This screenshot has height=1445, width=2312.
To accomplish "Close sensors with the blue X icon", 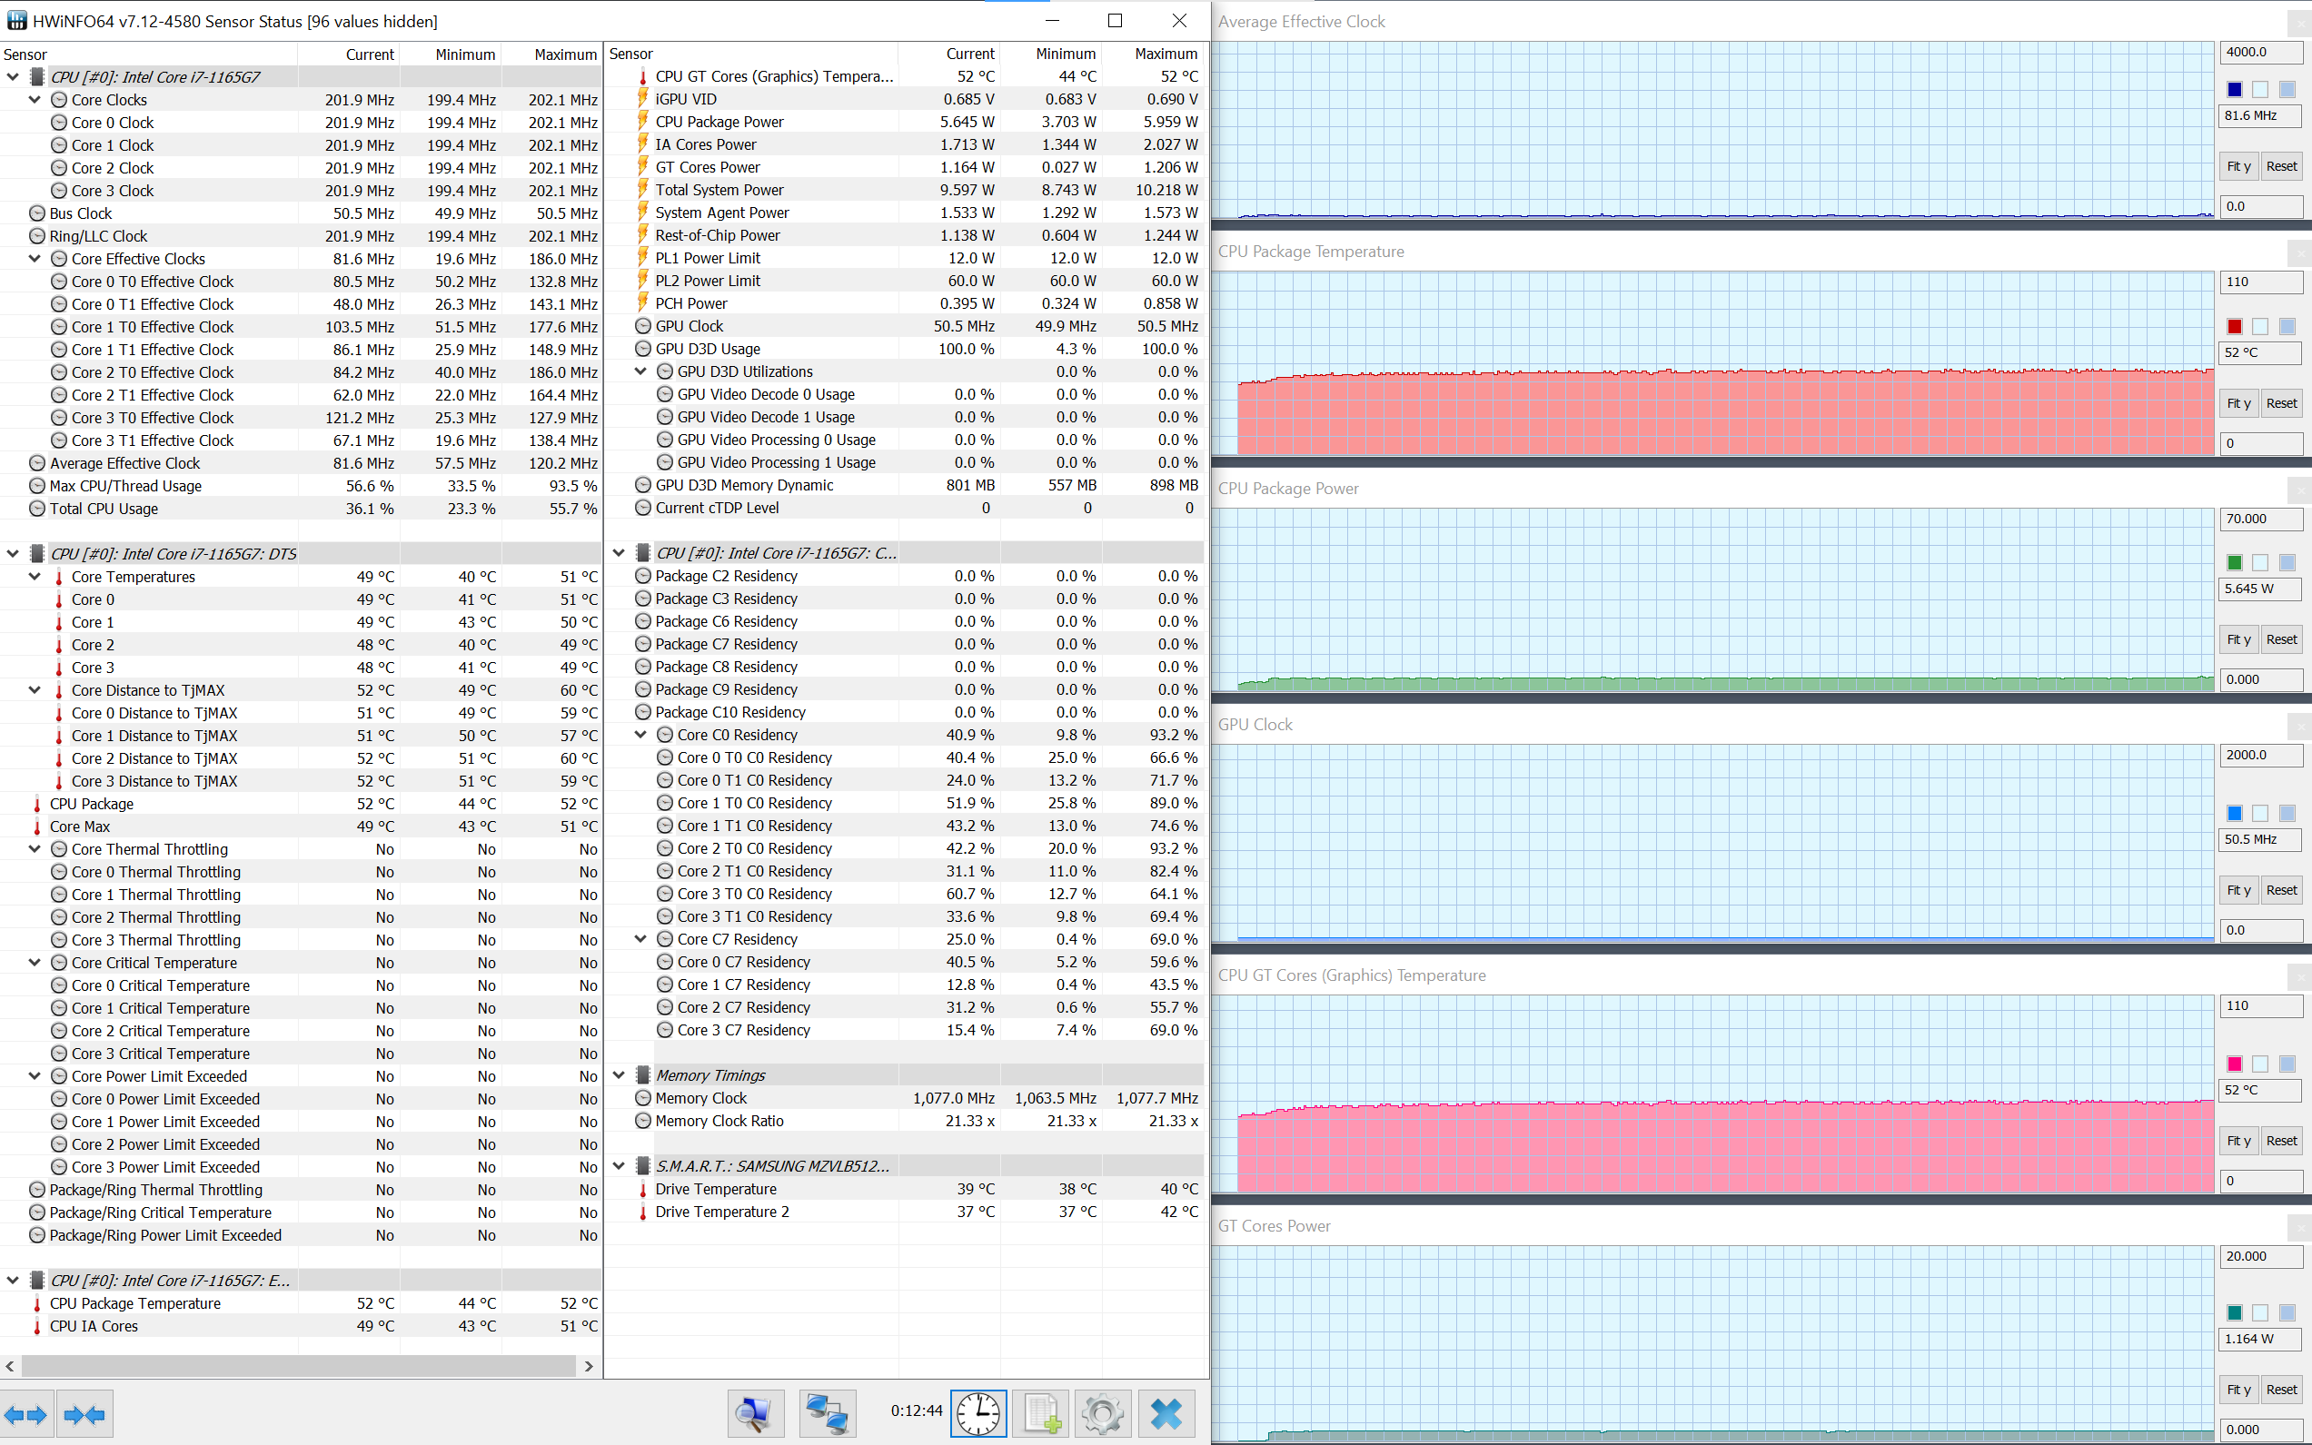I will (x=1166, y=1414).
